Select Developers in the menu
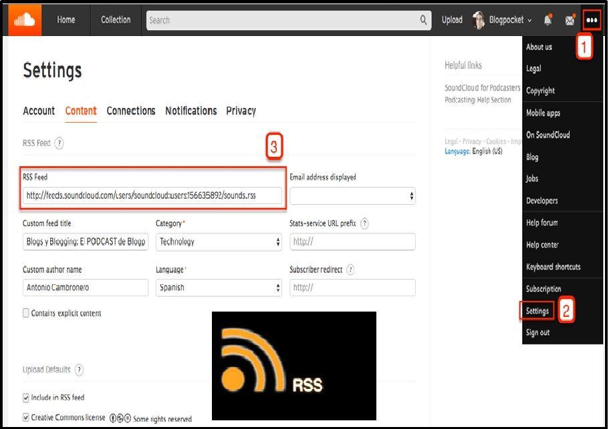609x429 pixels. coord(541,201)
